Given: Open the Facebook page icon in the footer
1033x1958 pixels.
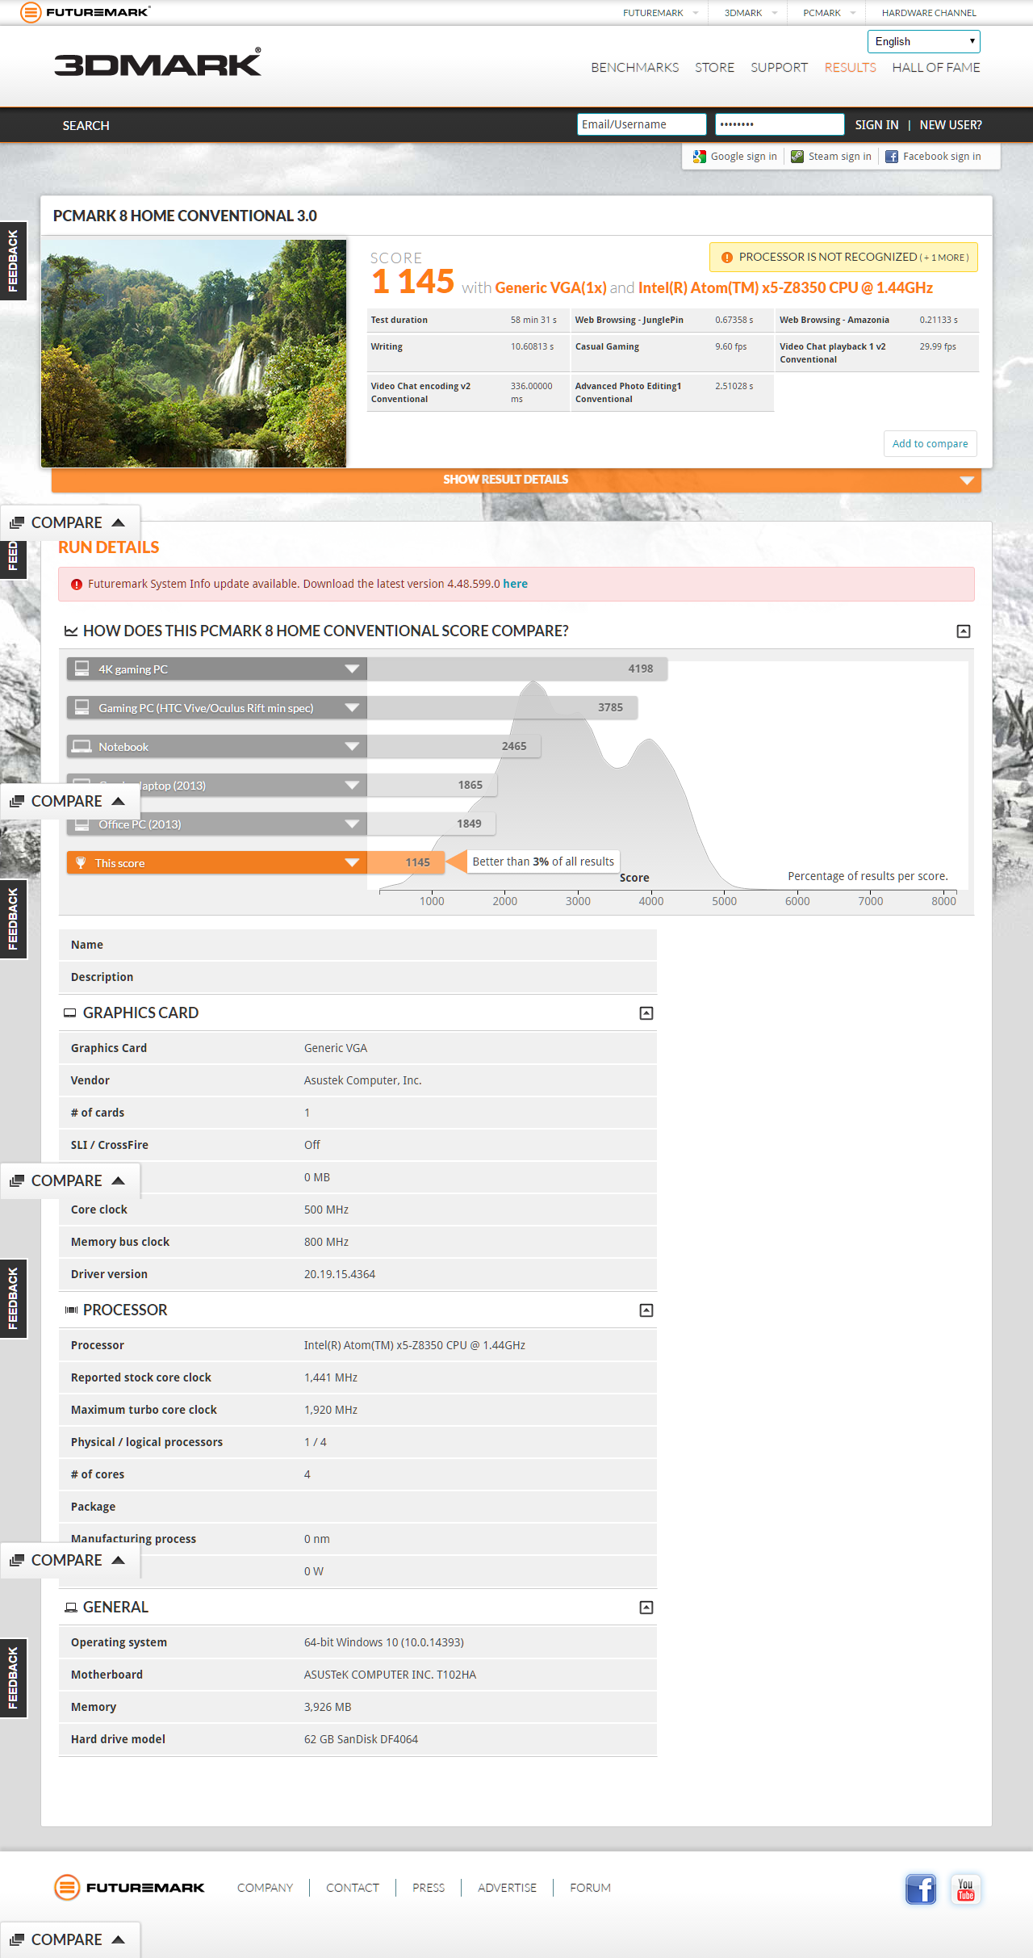Looking at the screenshot, I should pos(921,1889).
